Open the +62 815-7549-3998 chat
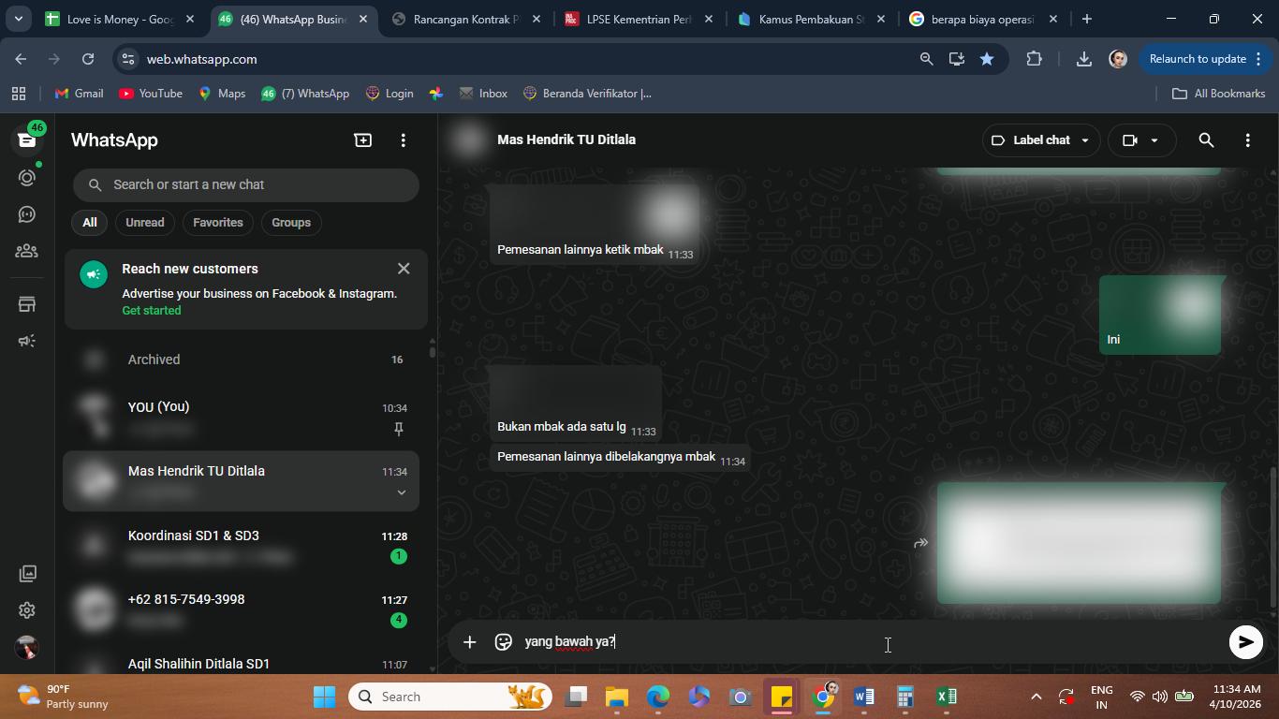Image resolution: width=1279 pixels, height=719 pixels. [x=242, y=609]
